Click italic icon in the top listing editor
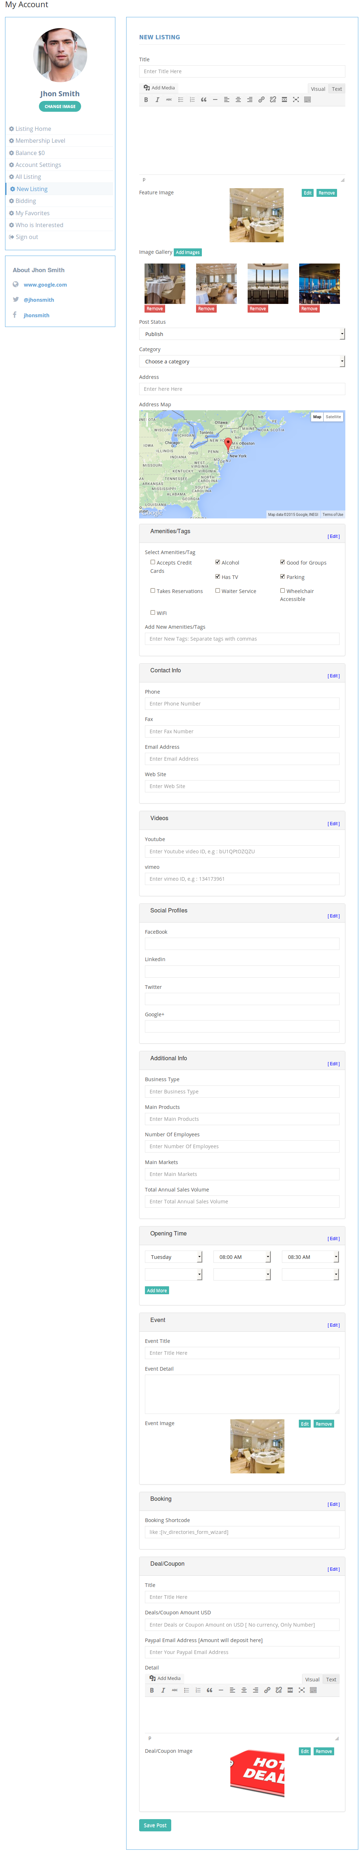Image resolution: width=363 pixels, height=1853 pixels. [158, 100]
